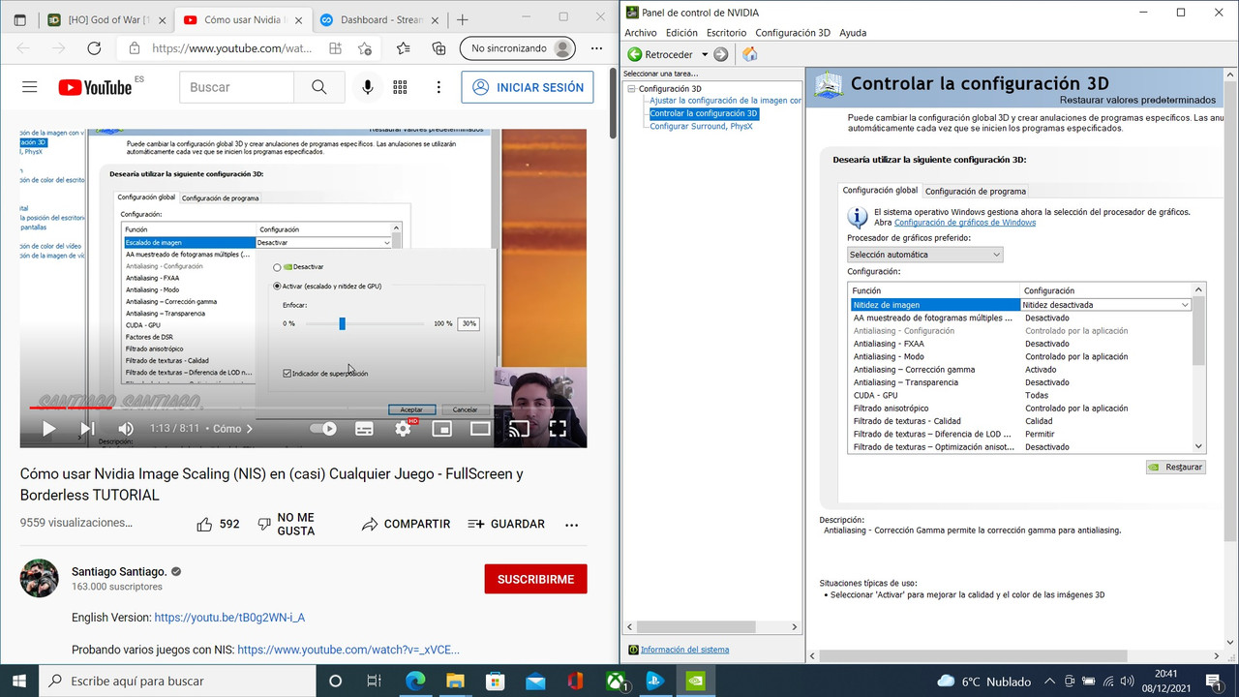Subscribe with SUSCRIBIRME button
The height and width of the screenshot is (697, 1239).
point(535,579)
